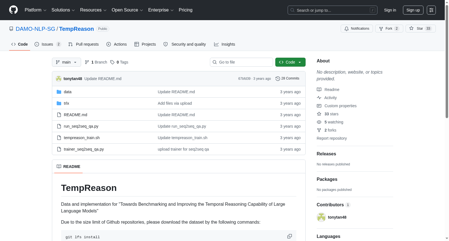
Task: Click tonytan48 avatar in commit header
Action: (59, 79)
